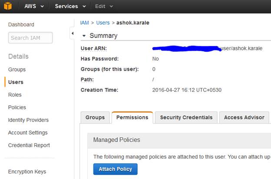Focus the Search IAM input field
Viewport: 271px width, 179px height.
tap(30, 38)
